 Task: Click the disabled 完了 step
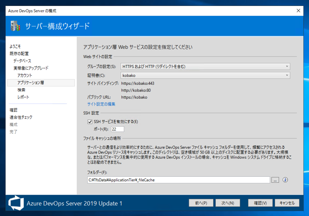click(x=14, y=132)
